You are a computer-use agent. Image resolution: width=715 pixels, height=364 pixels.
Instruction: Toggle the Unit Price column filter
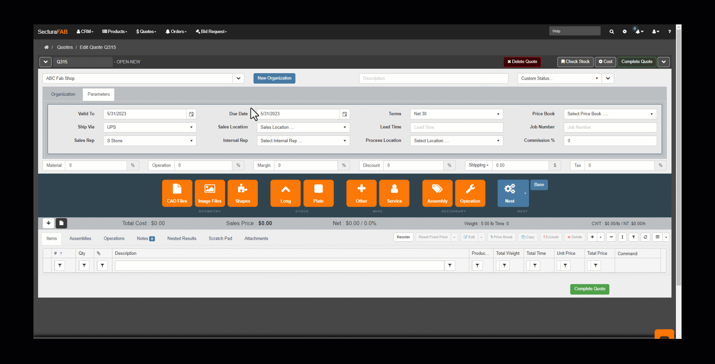coord(565,266)
